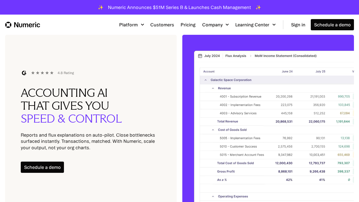359x202 pixels.
Task: Click the Numeric logo icon
Action: (x=8, y=25)
